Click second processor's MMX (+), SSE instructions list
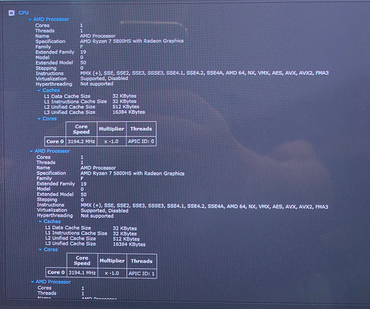The height and width of the screenshot is (309, 370). click(x=204, y=207)
